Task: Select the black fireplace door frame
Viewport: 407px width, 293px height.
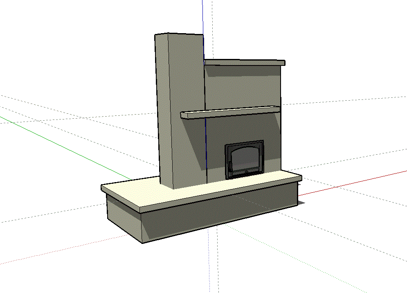Action: (244, 160)
